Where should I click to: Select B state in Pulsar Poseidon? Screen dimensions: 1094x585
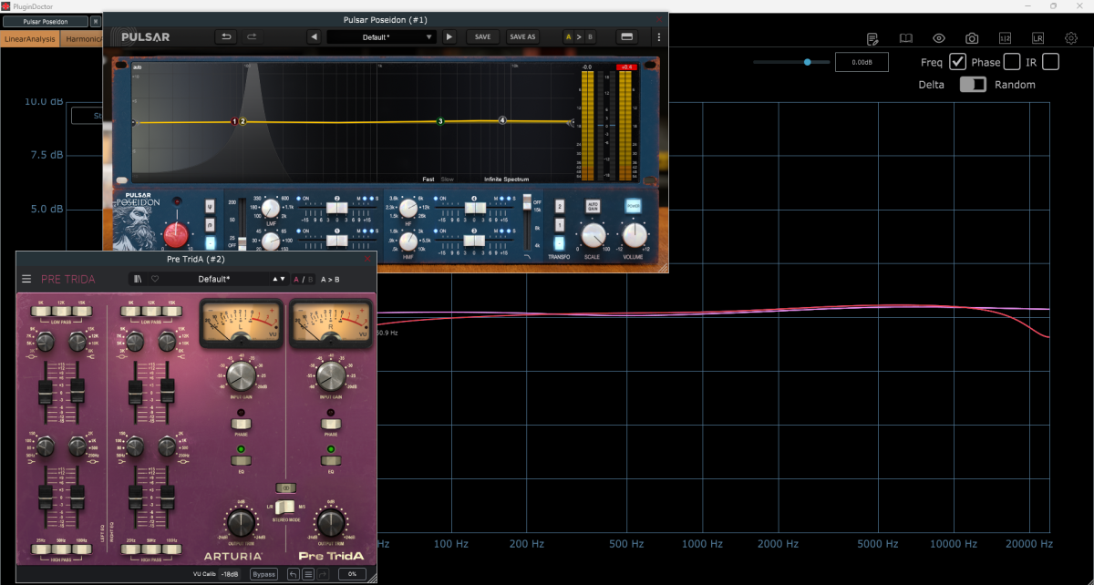[591, 37]
